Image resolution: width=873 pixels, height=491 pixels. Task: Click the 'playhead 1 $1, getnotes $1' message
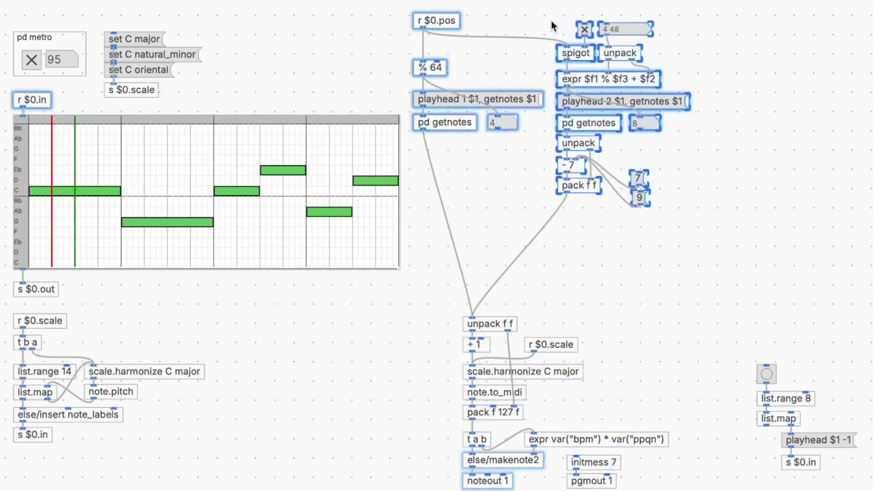(477, 100)
